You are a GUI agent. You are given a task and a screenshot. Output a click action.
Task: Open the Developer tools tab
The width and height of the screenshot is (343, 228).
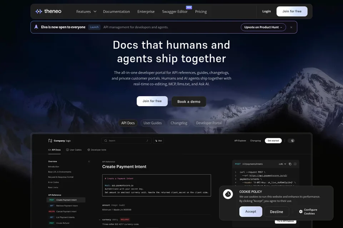pos(97,150)
